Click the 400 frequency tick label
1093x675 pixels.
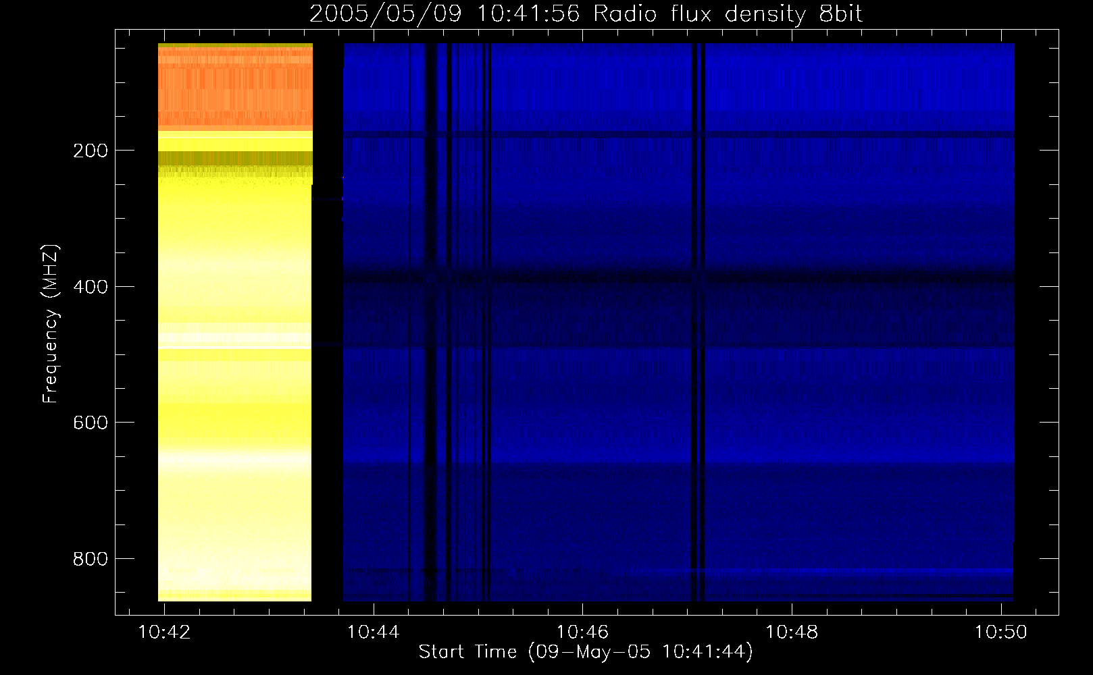pos(90,286)
